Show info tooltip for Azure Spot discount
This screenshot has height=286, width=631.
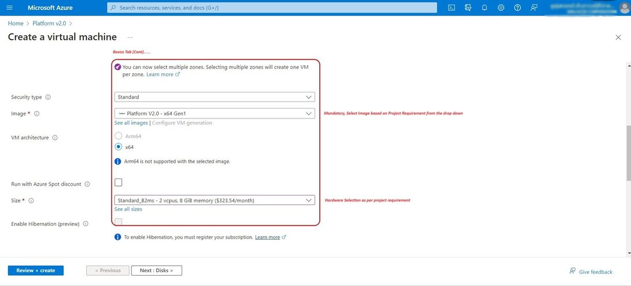[87, 184]
